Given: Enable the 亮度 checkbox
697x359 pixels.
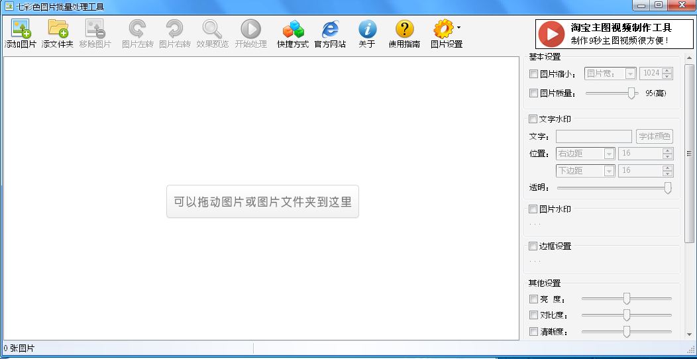Looking at the screenshot, I should pyautogui.click(x=533, y=299).
